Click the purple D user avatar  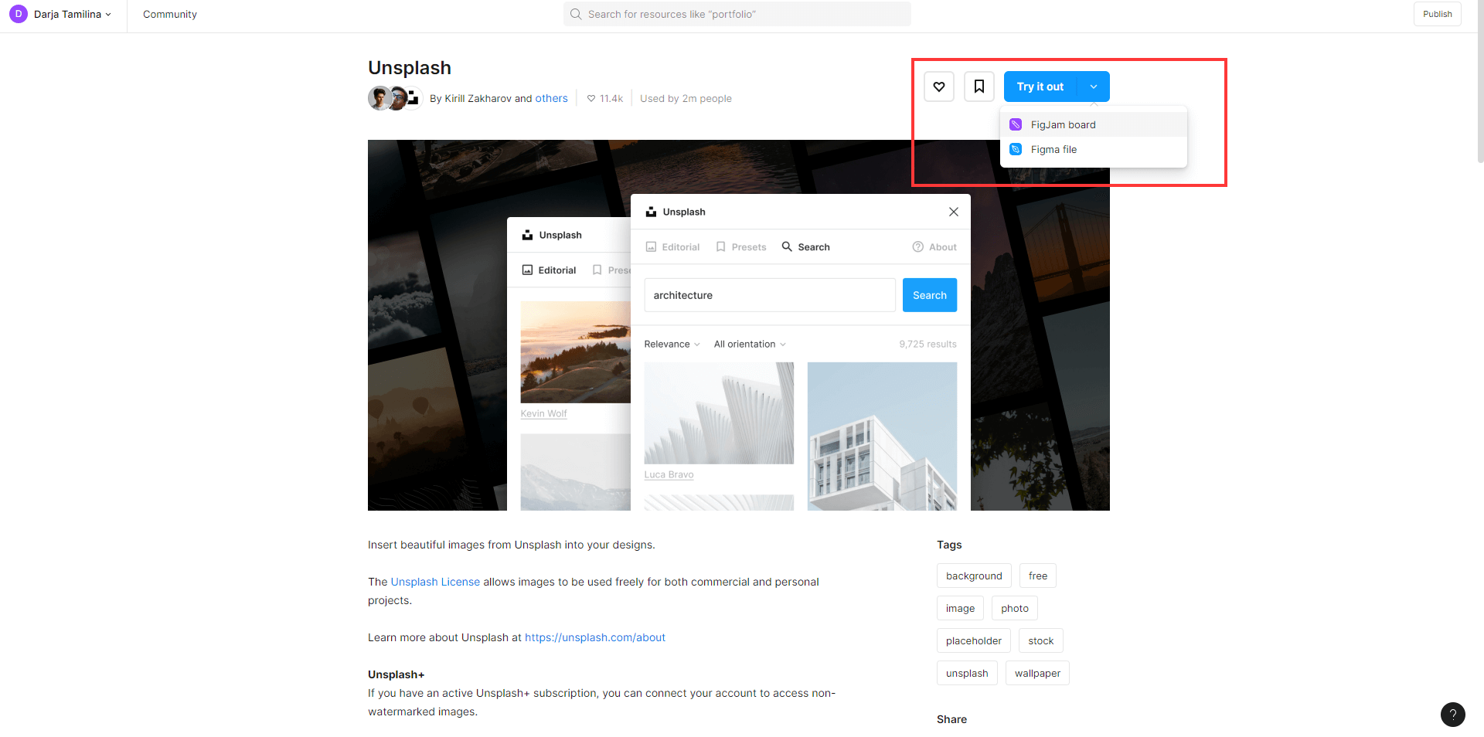pyautogui.click(x=19, y=14)
